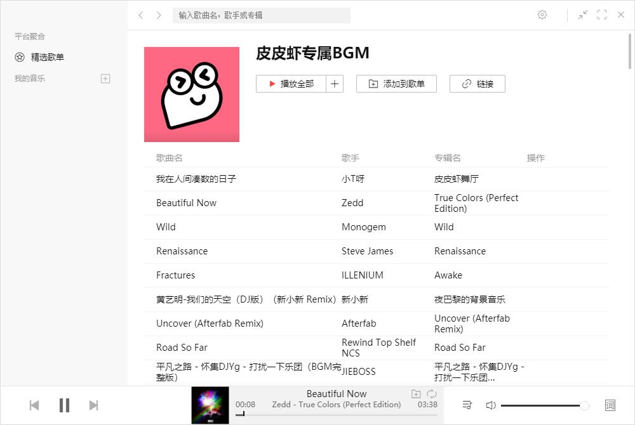The image size is (635, 425).
Task: Add current song to playlist icon
Action: coord(416,394)
